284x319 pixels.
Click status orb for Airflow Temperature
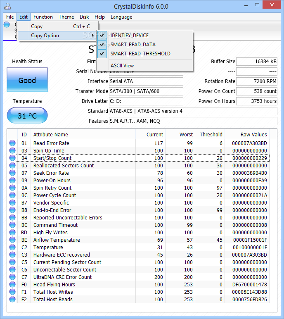(x=12, y=240)
